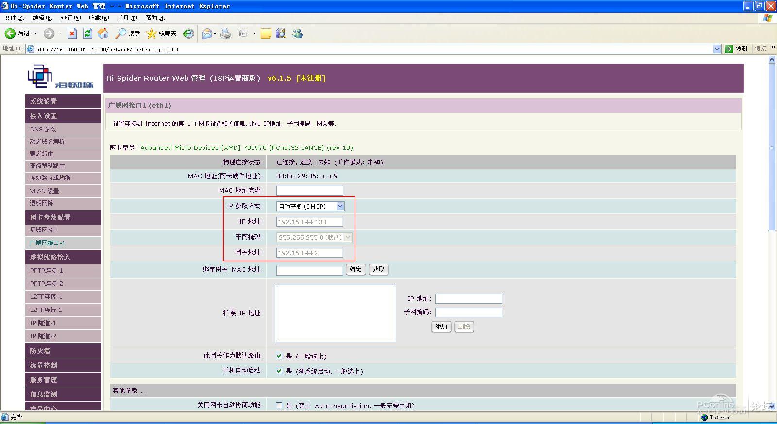Open DNS 参数 in sidebar
Viewport: 777px width, 424px height.
(x=63, y=129)
